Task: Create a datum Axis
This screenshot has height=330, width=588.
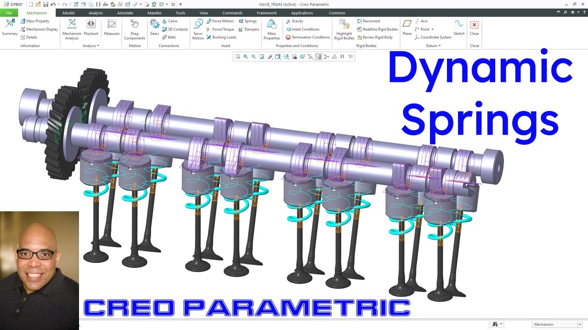Action: tap(421, 21)
